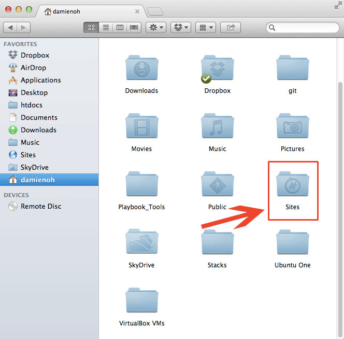The height and width of the screenshot is (339, 344).
Task: Select the git folder icon
Action: 292,67
